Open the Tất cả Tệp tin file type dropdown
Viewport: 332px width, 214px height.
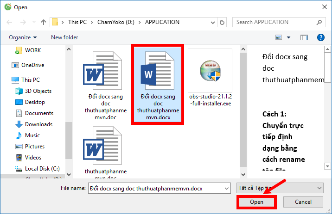click(280, 188)
